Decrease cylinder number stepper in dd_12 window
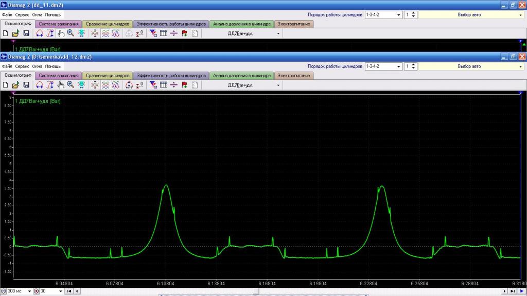Viewport: 527px width, 296px height. (413, 68)
